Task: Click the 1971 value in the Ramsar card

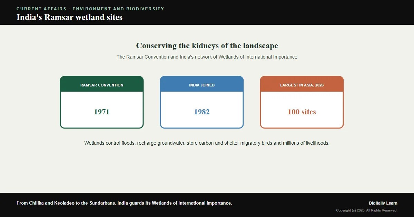Action: 102,112
